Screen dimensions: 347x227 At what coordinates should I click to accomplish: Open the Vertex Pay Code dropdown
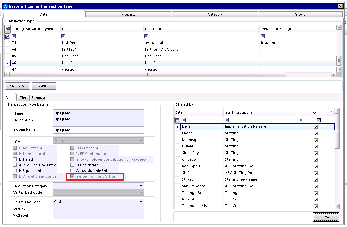point(141,202)
